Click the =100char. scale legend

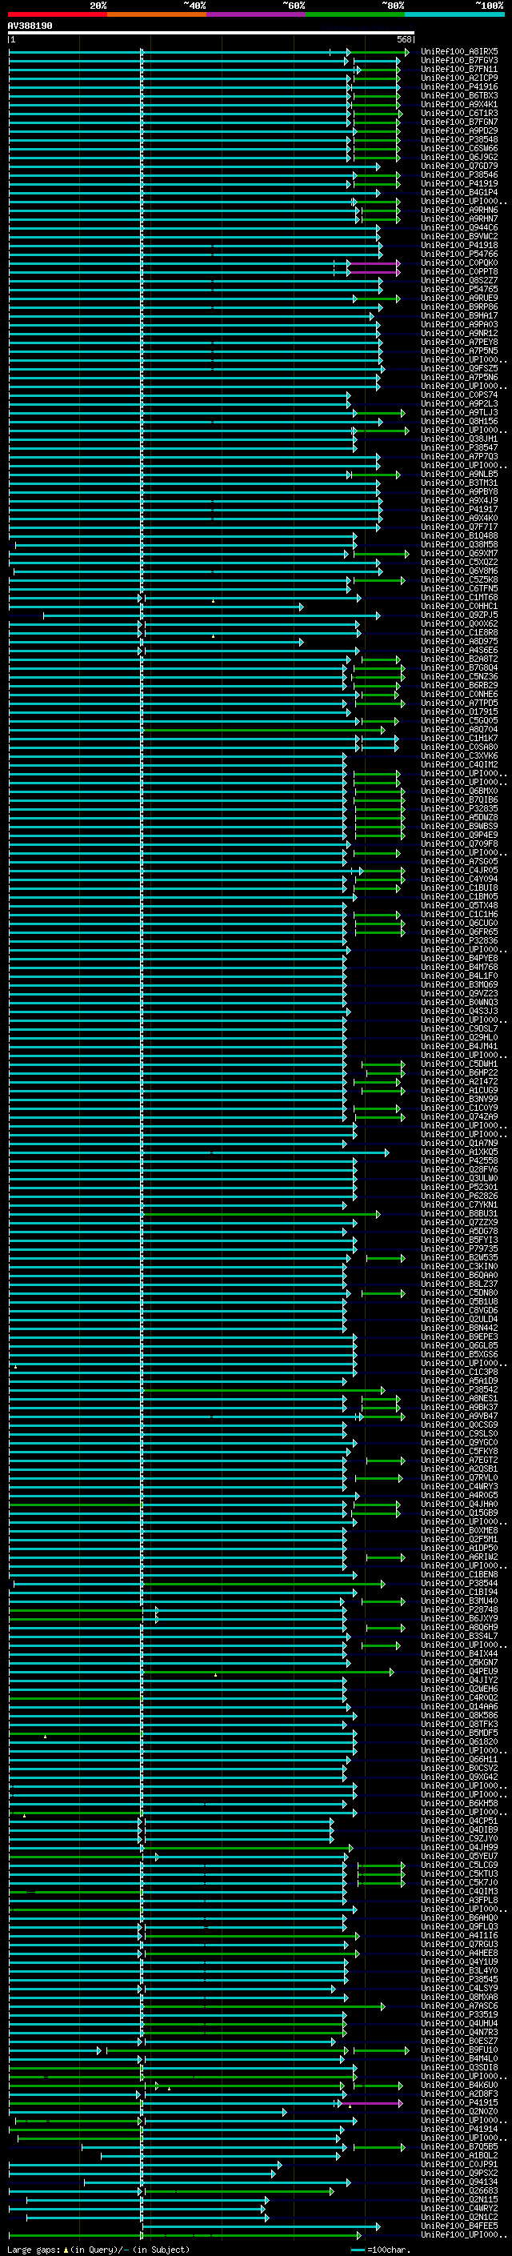pos(380,2249)
